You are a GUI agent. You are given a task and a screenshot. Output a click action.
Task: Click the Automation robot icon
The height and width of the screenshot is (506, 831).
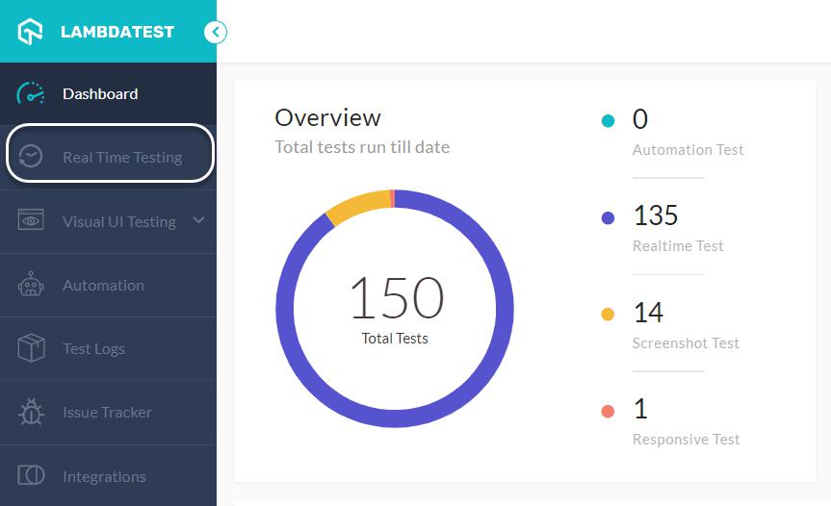coord(30,284)
